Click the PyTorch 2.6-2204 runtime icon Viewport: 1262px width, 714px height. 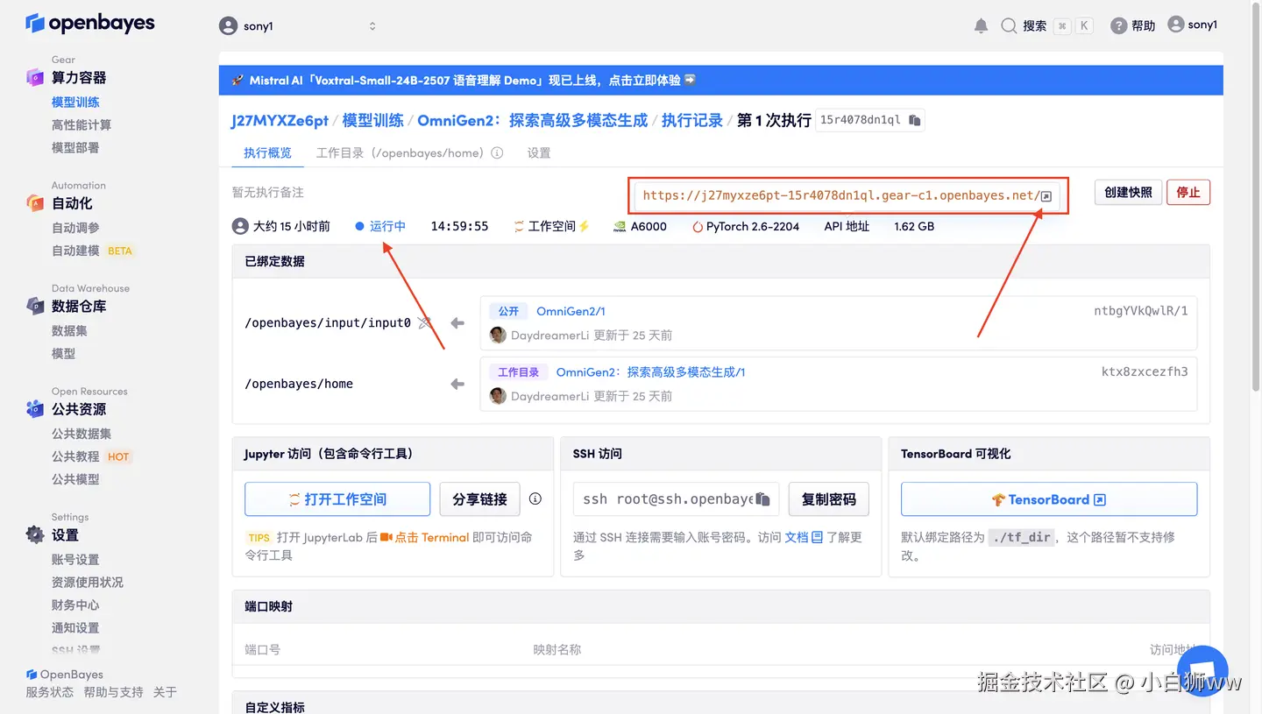tap(698, 226)
